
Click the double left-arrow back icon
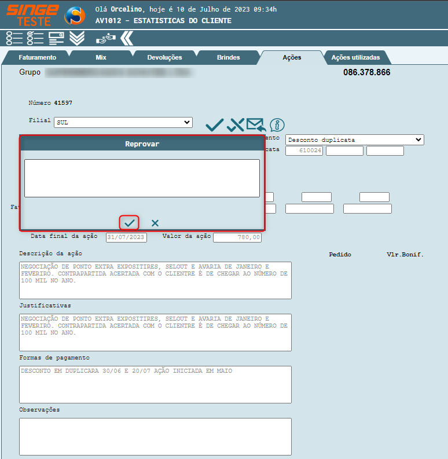tap(127, 38)
